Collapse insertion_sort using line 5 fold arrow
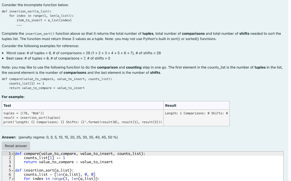Screen dimensions: 291x181 (x=13, y=170)
